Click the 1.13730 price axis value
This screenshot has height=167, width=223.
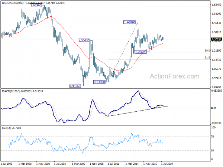coord(216,60)
